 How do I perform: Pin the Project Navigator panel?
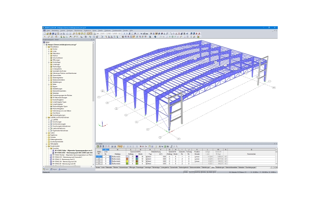(92, 40)
